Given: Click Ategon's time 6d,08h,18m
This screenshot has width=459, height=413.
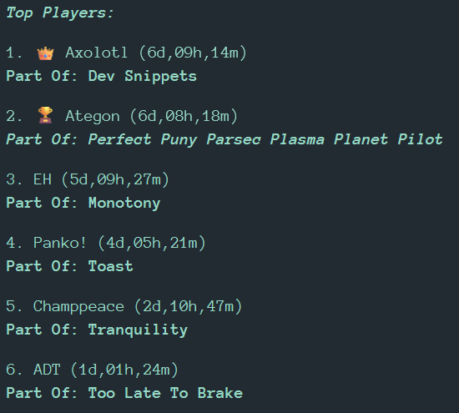Looking at the screenshot, I should tap(184, 117).
